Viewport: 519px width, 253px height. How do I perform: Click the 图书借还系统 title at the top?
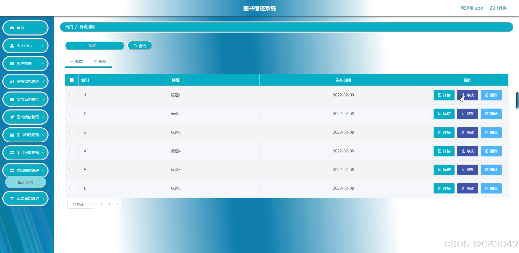click(259, 9)
